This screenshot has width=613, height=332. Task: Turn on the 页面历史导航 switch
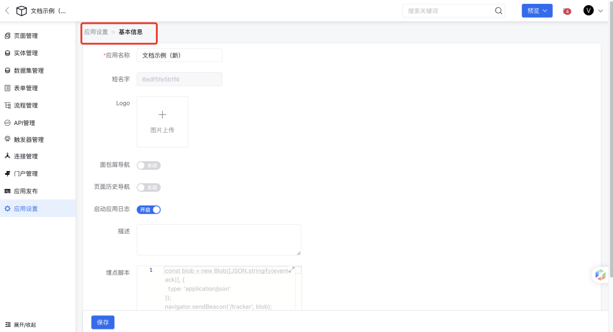(x=148, y=188)
